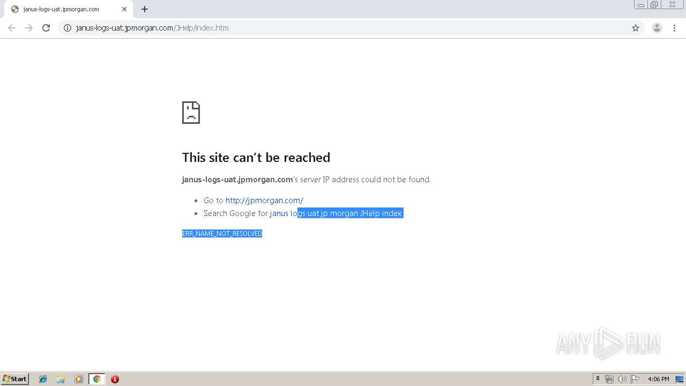Open the Chrome profile avatar
The image size is (686, 386).
pyautogui.click(x=657, y=28)
